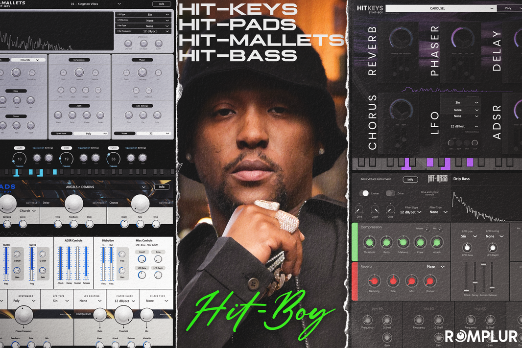
Task: Expand the Church reverb dropdown in Hit-Pads
Action: tap(27, 211)
